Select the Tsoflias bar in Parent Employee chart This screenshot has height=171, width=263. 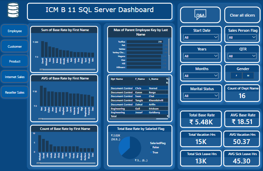tap(144, 42)
